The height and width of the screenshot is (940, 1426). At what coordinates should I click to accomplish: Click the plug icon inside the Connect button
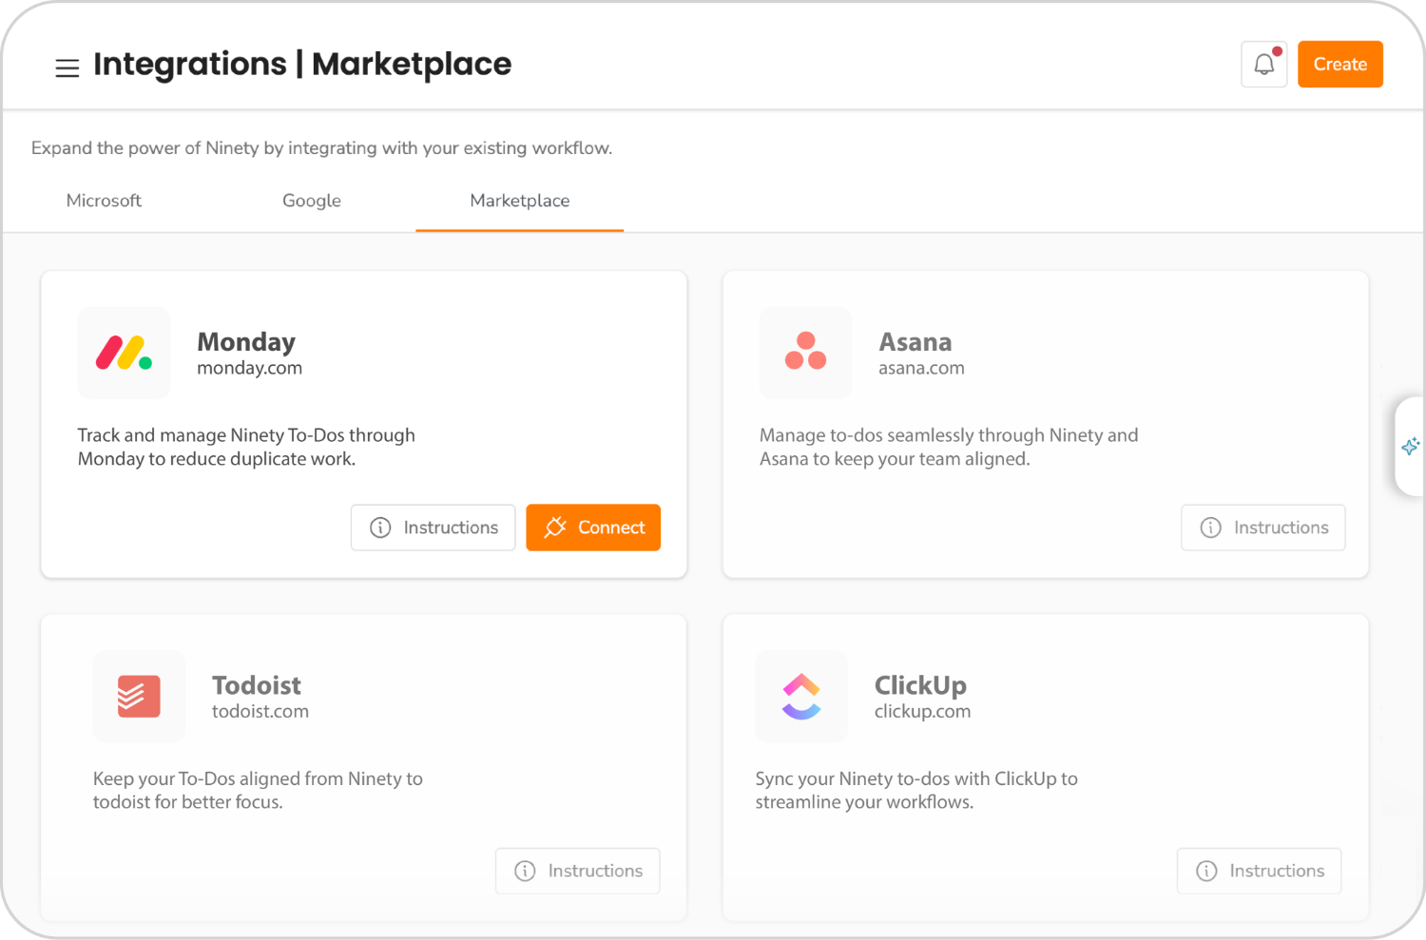click(554, 528)
